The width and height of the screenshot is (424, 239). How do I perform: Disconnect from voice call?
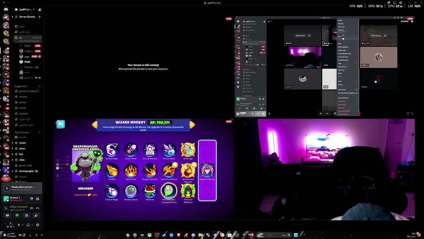(37, 208)
